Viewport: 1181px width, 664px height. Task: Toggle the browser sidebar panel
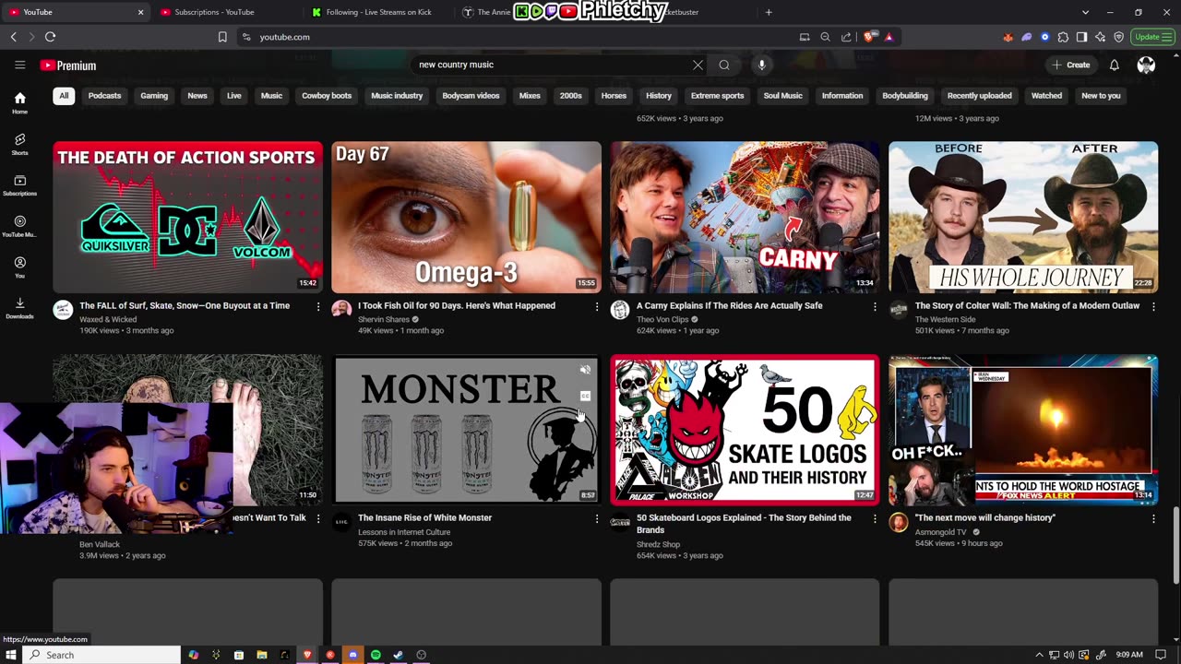pyautogui.click(x=1081, y=37)
